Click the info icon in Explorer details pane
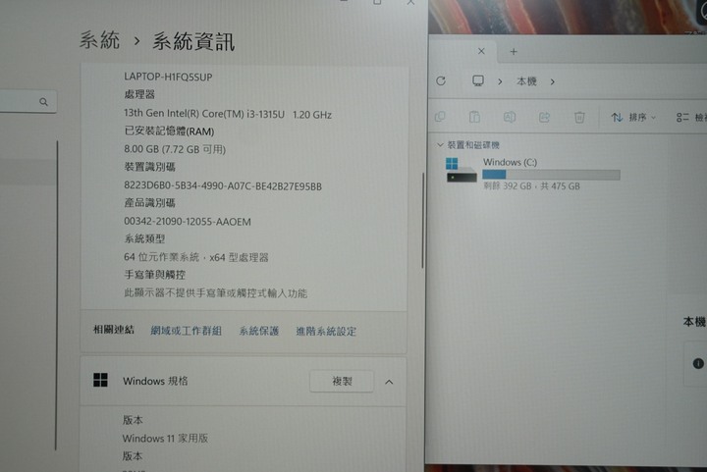Screen dimensions: 707x472 [698, 363]
